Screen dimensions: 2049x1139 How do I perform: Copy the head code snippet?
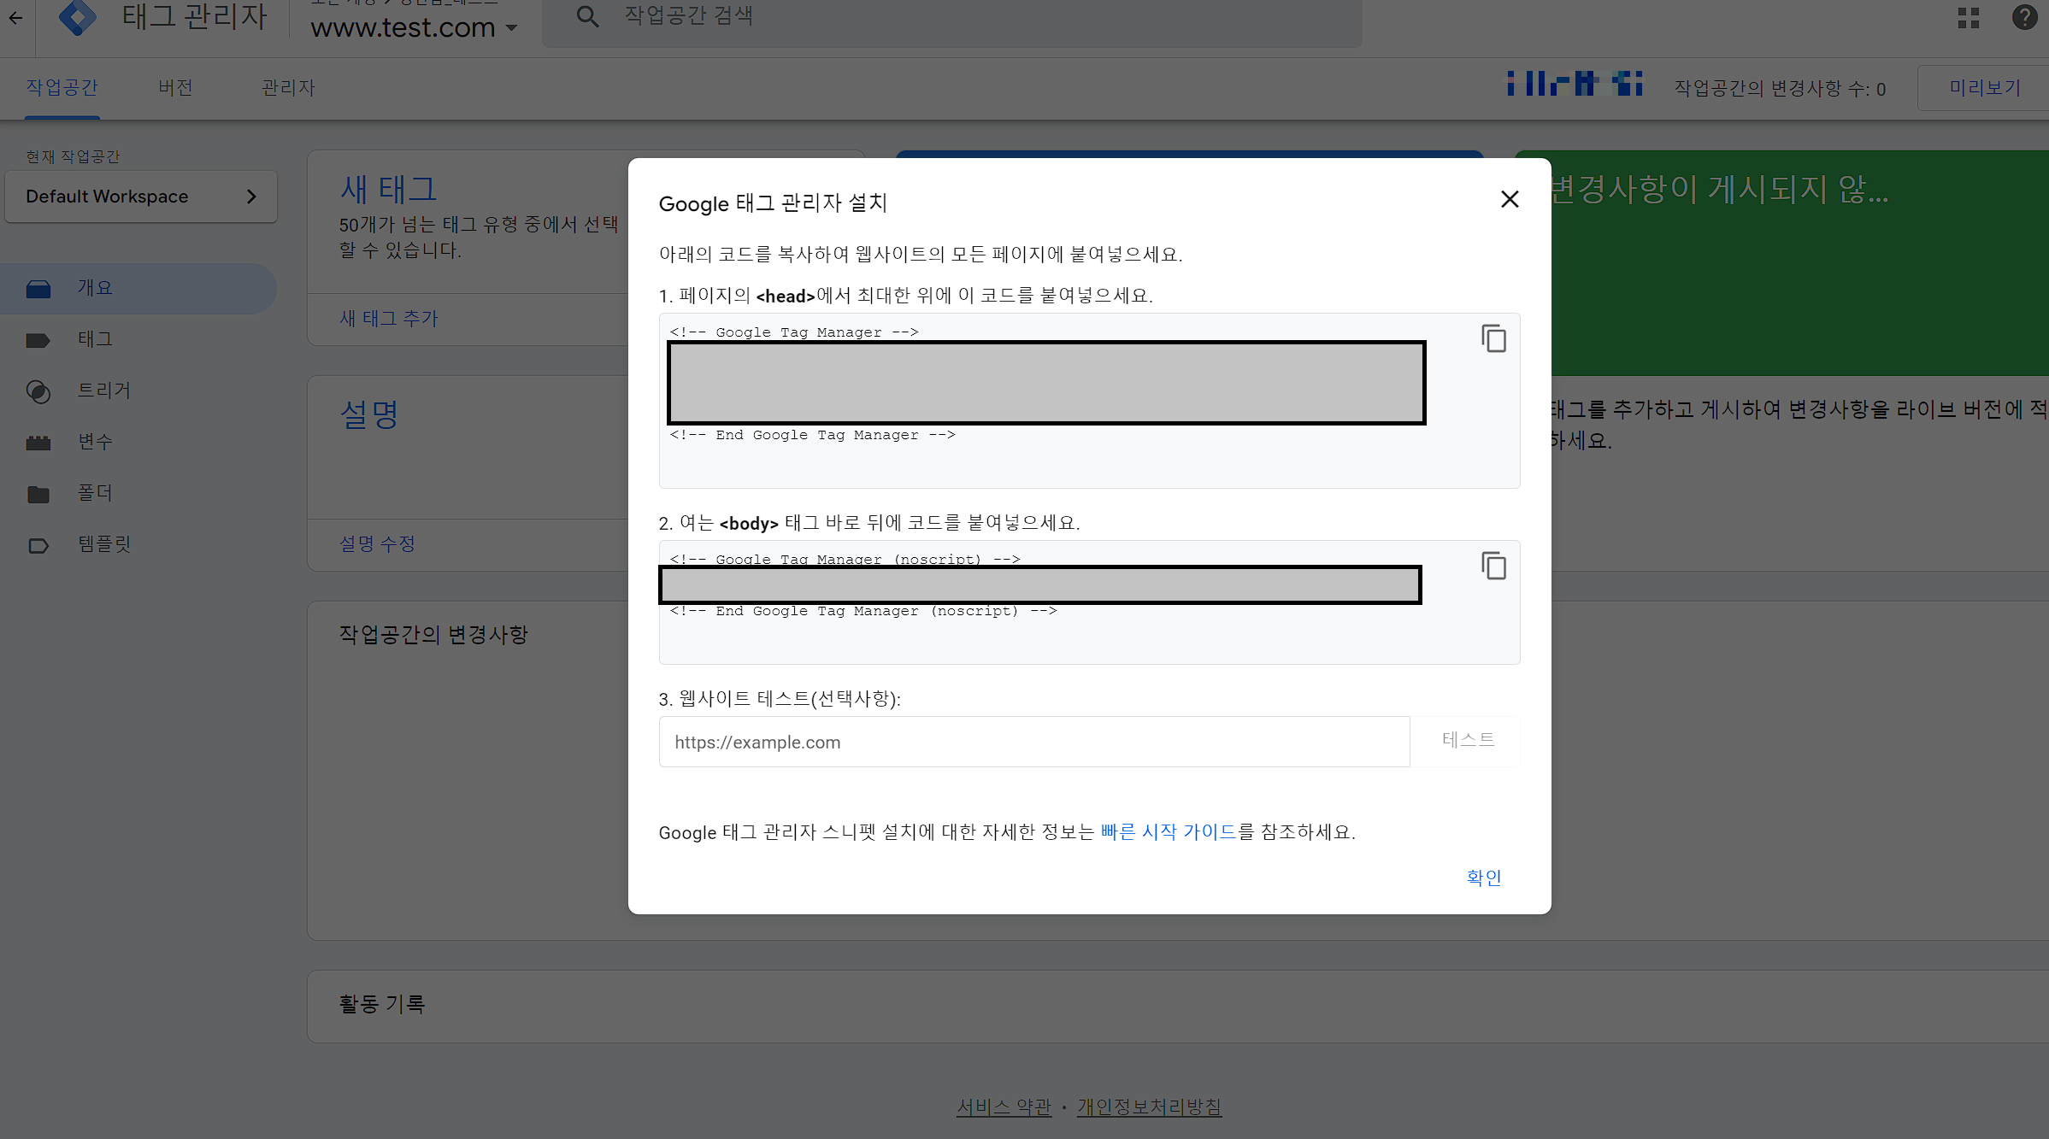tap(1493, 339)
